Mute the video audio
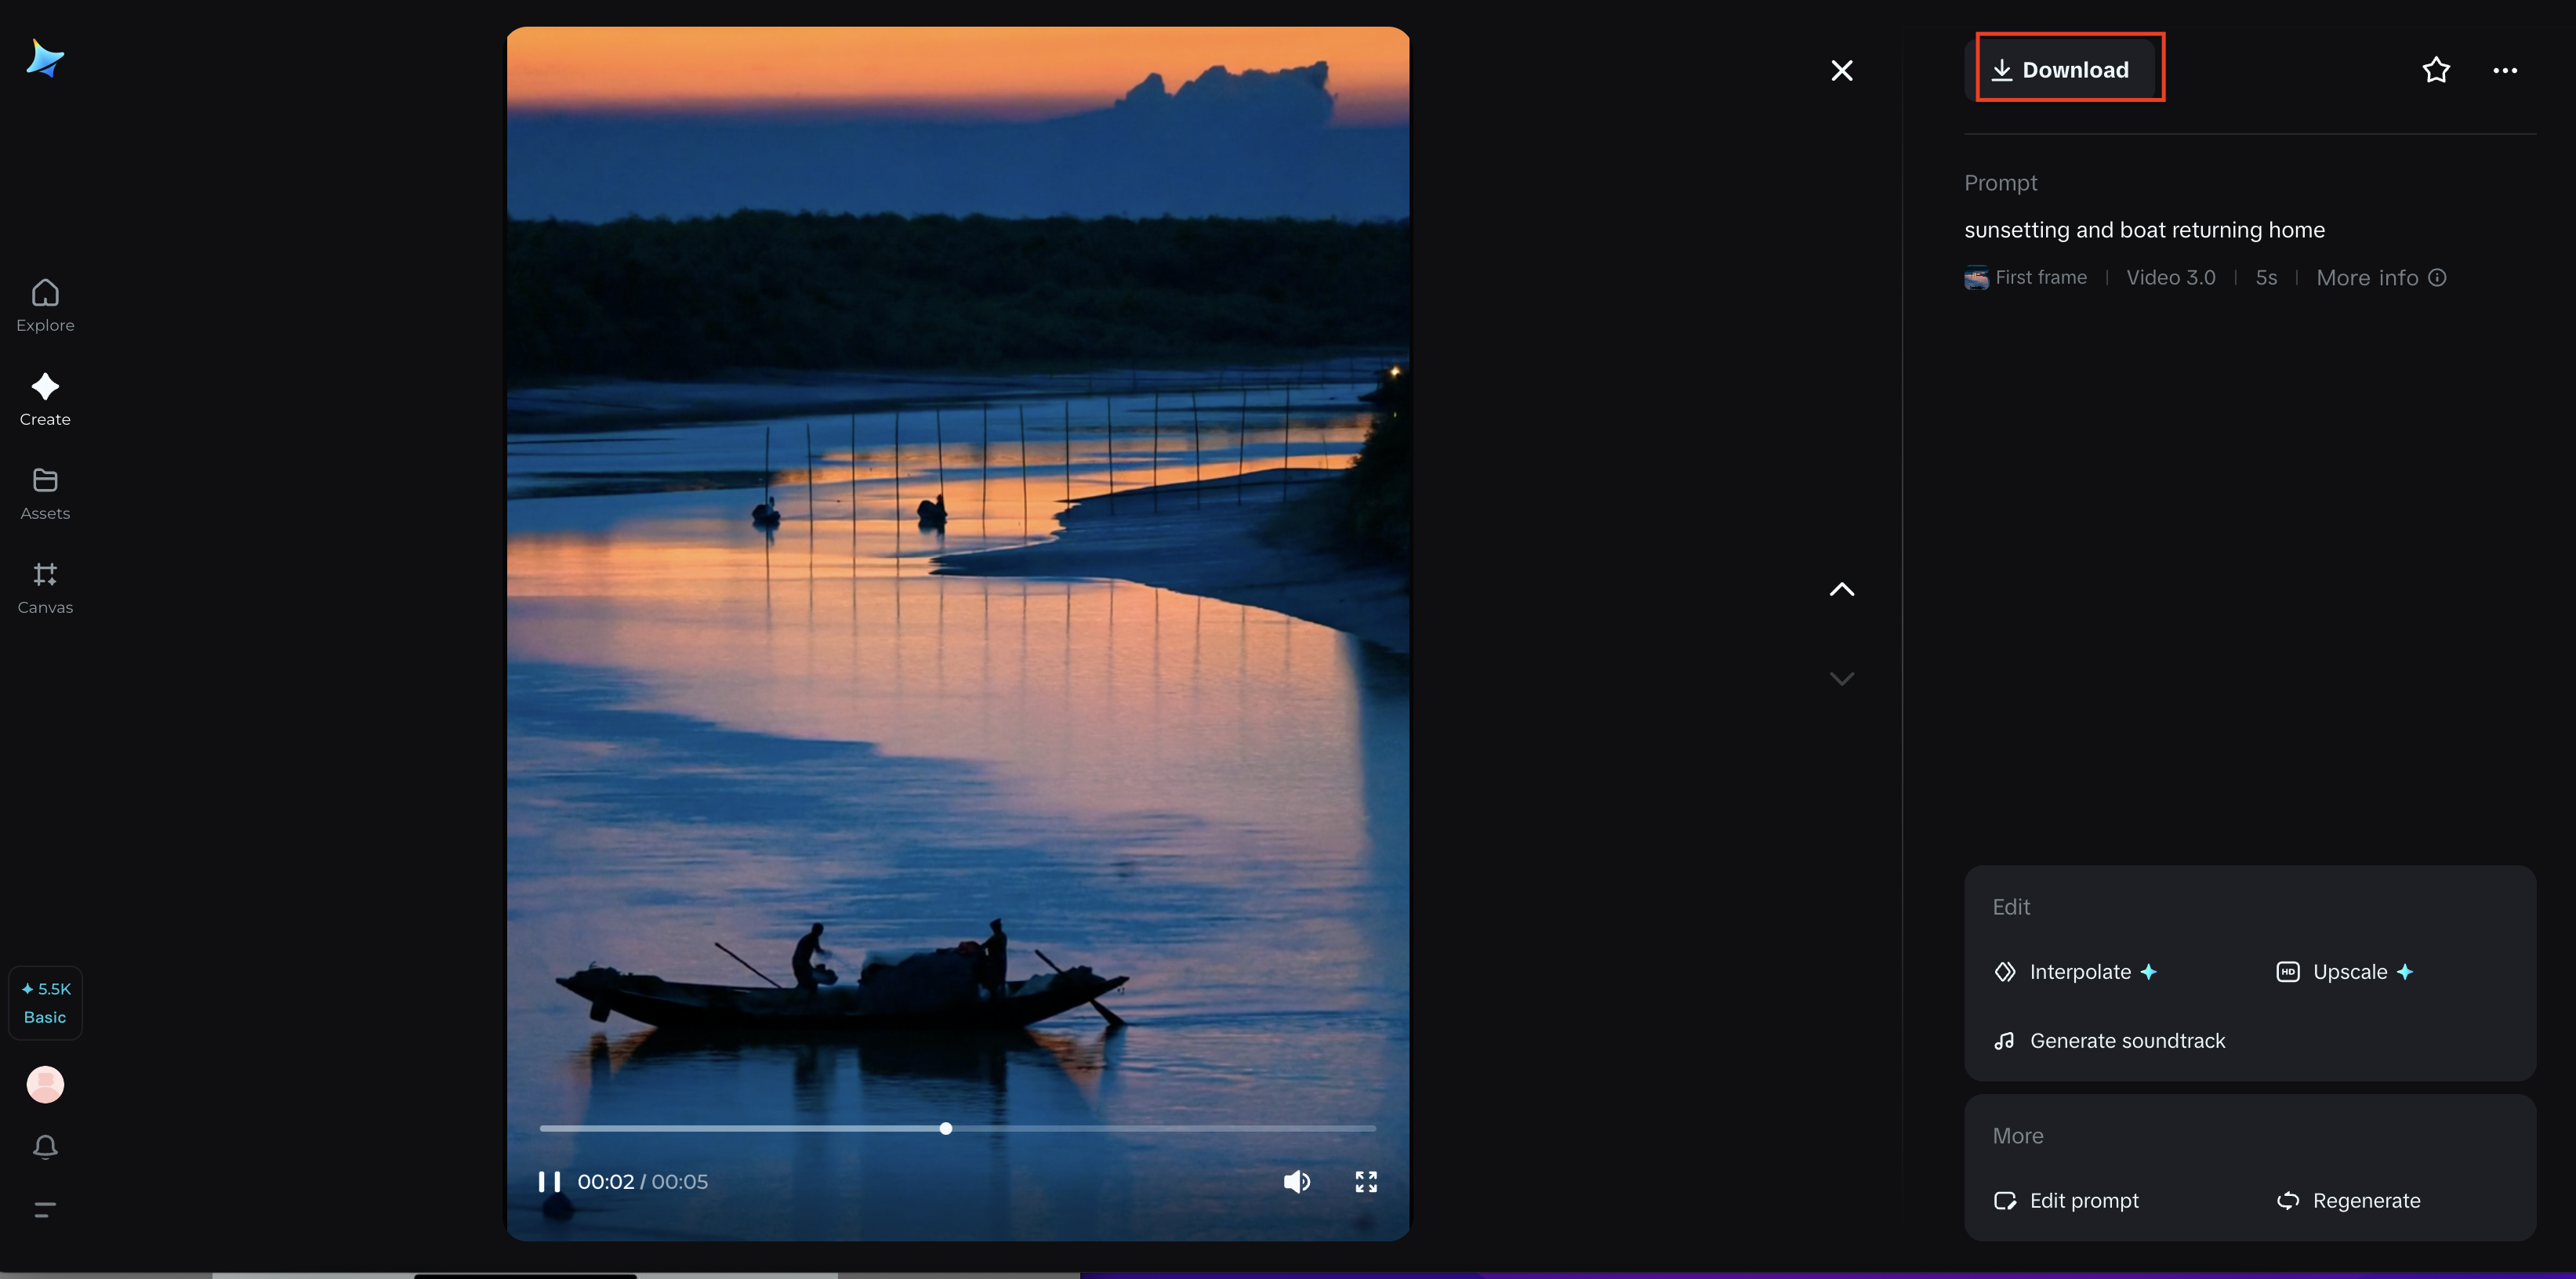Viewport: 2576px width, 1279px height. tap(1297, 1181)
